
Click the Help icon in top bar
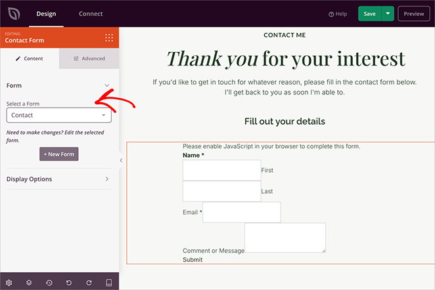click(x=338, y=14)
